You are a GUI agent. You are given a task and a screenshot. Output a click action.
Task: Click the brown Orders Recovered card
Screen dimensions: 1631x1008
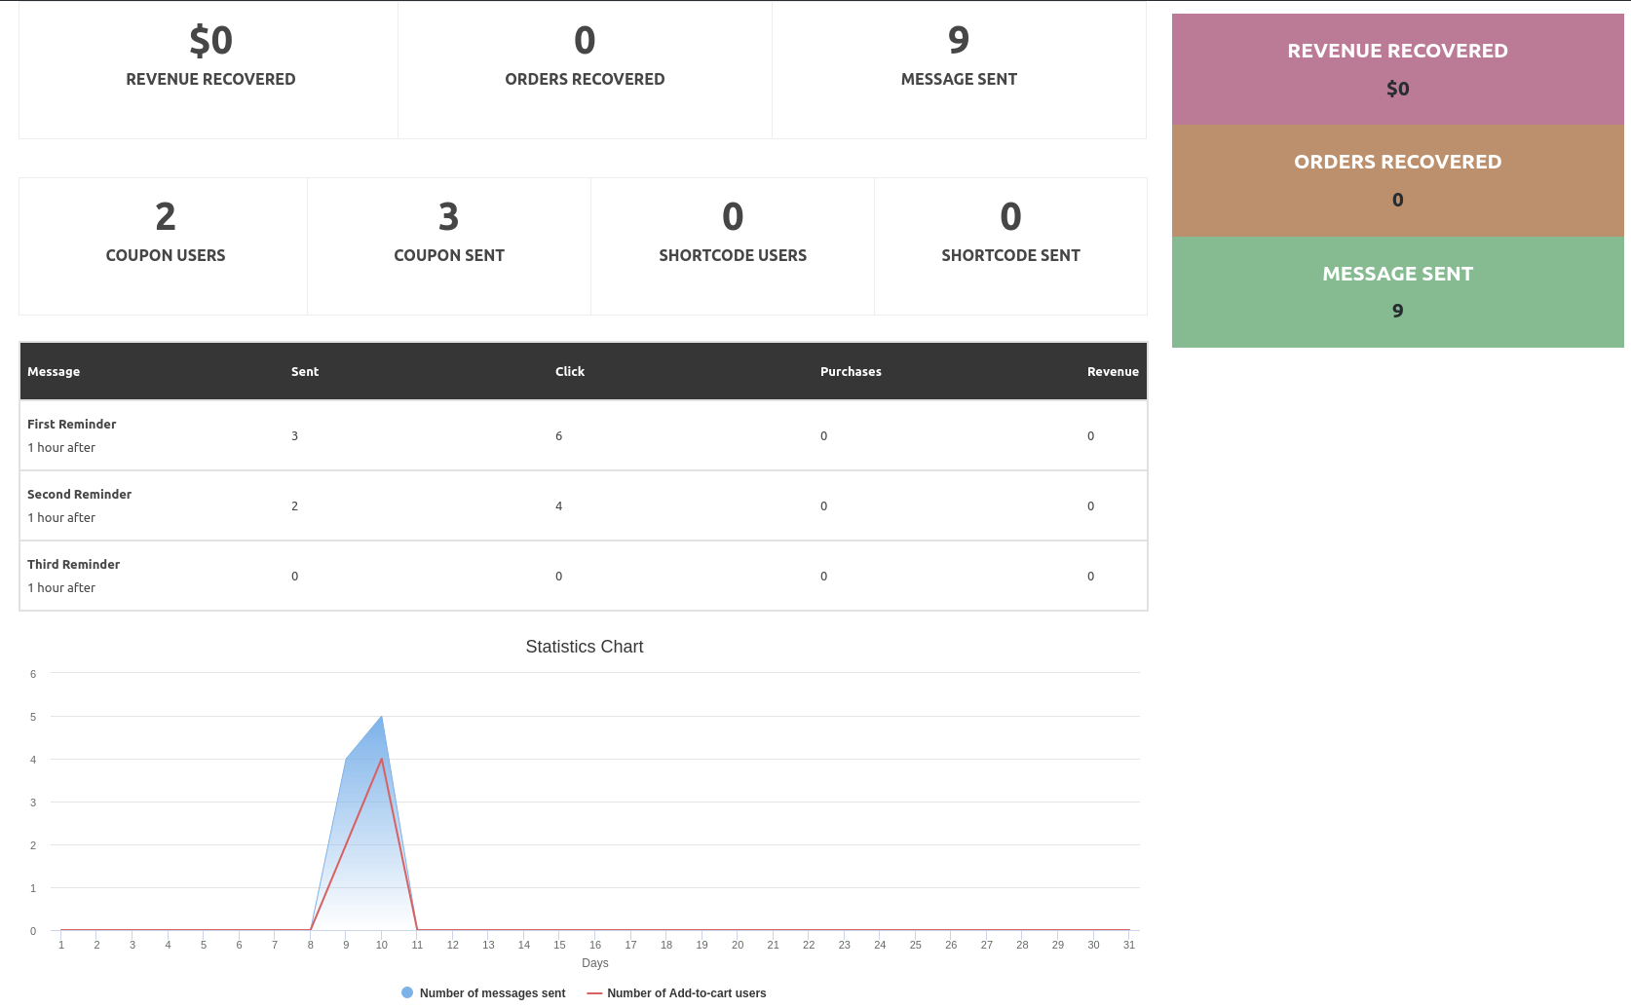pos(1397,181)
